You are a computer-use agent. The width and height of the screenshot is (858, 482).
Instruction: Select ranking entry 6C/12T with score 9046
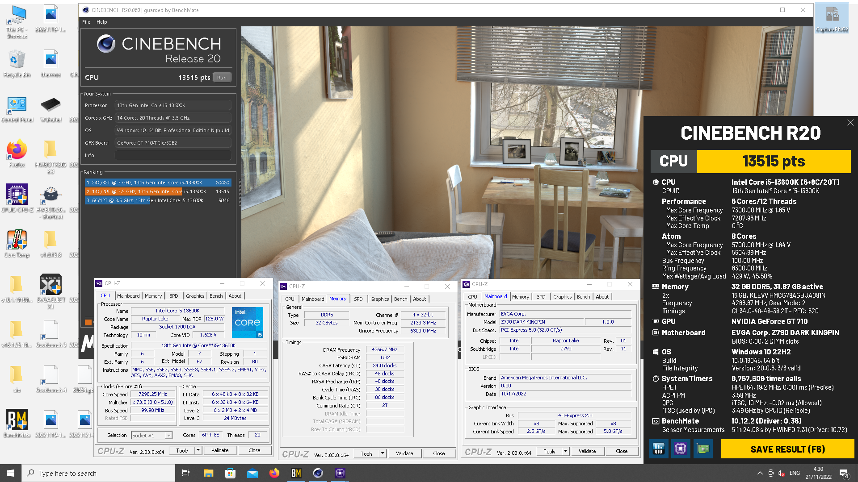(158, 200)
